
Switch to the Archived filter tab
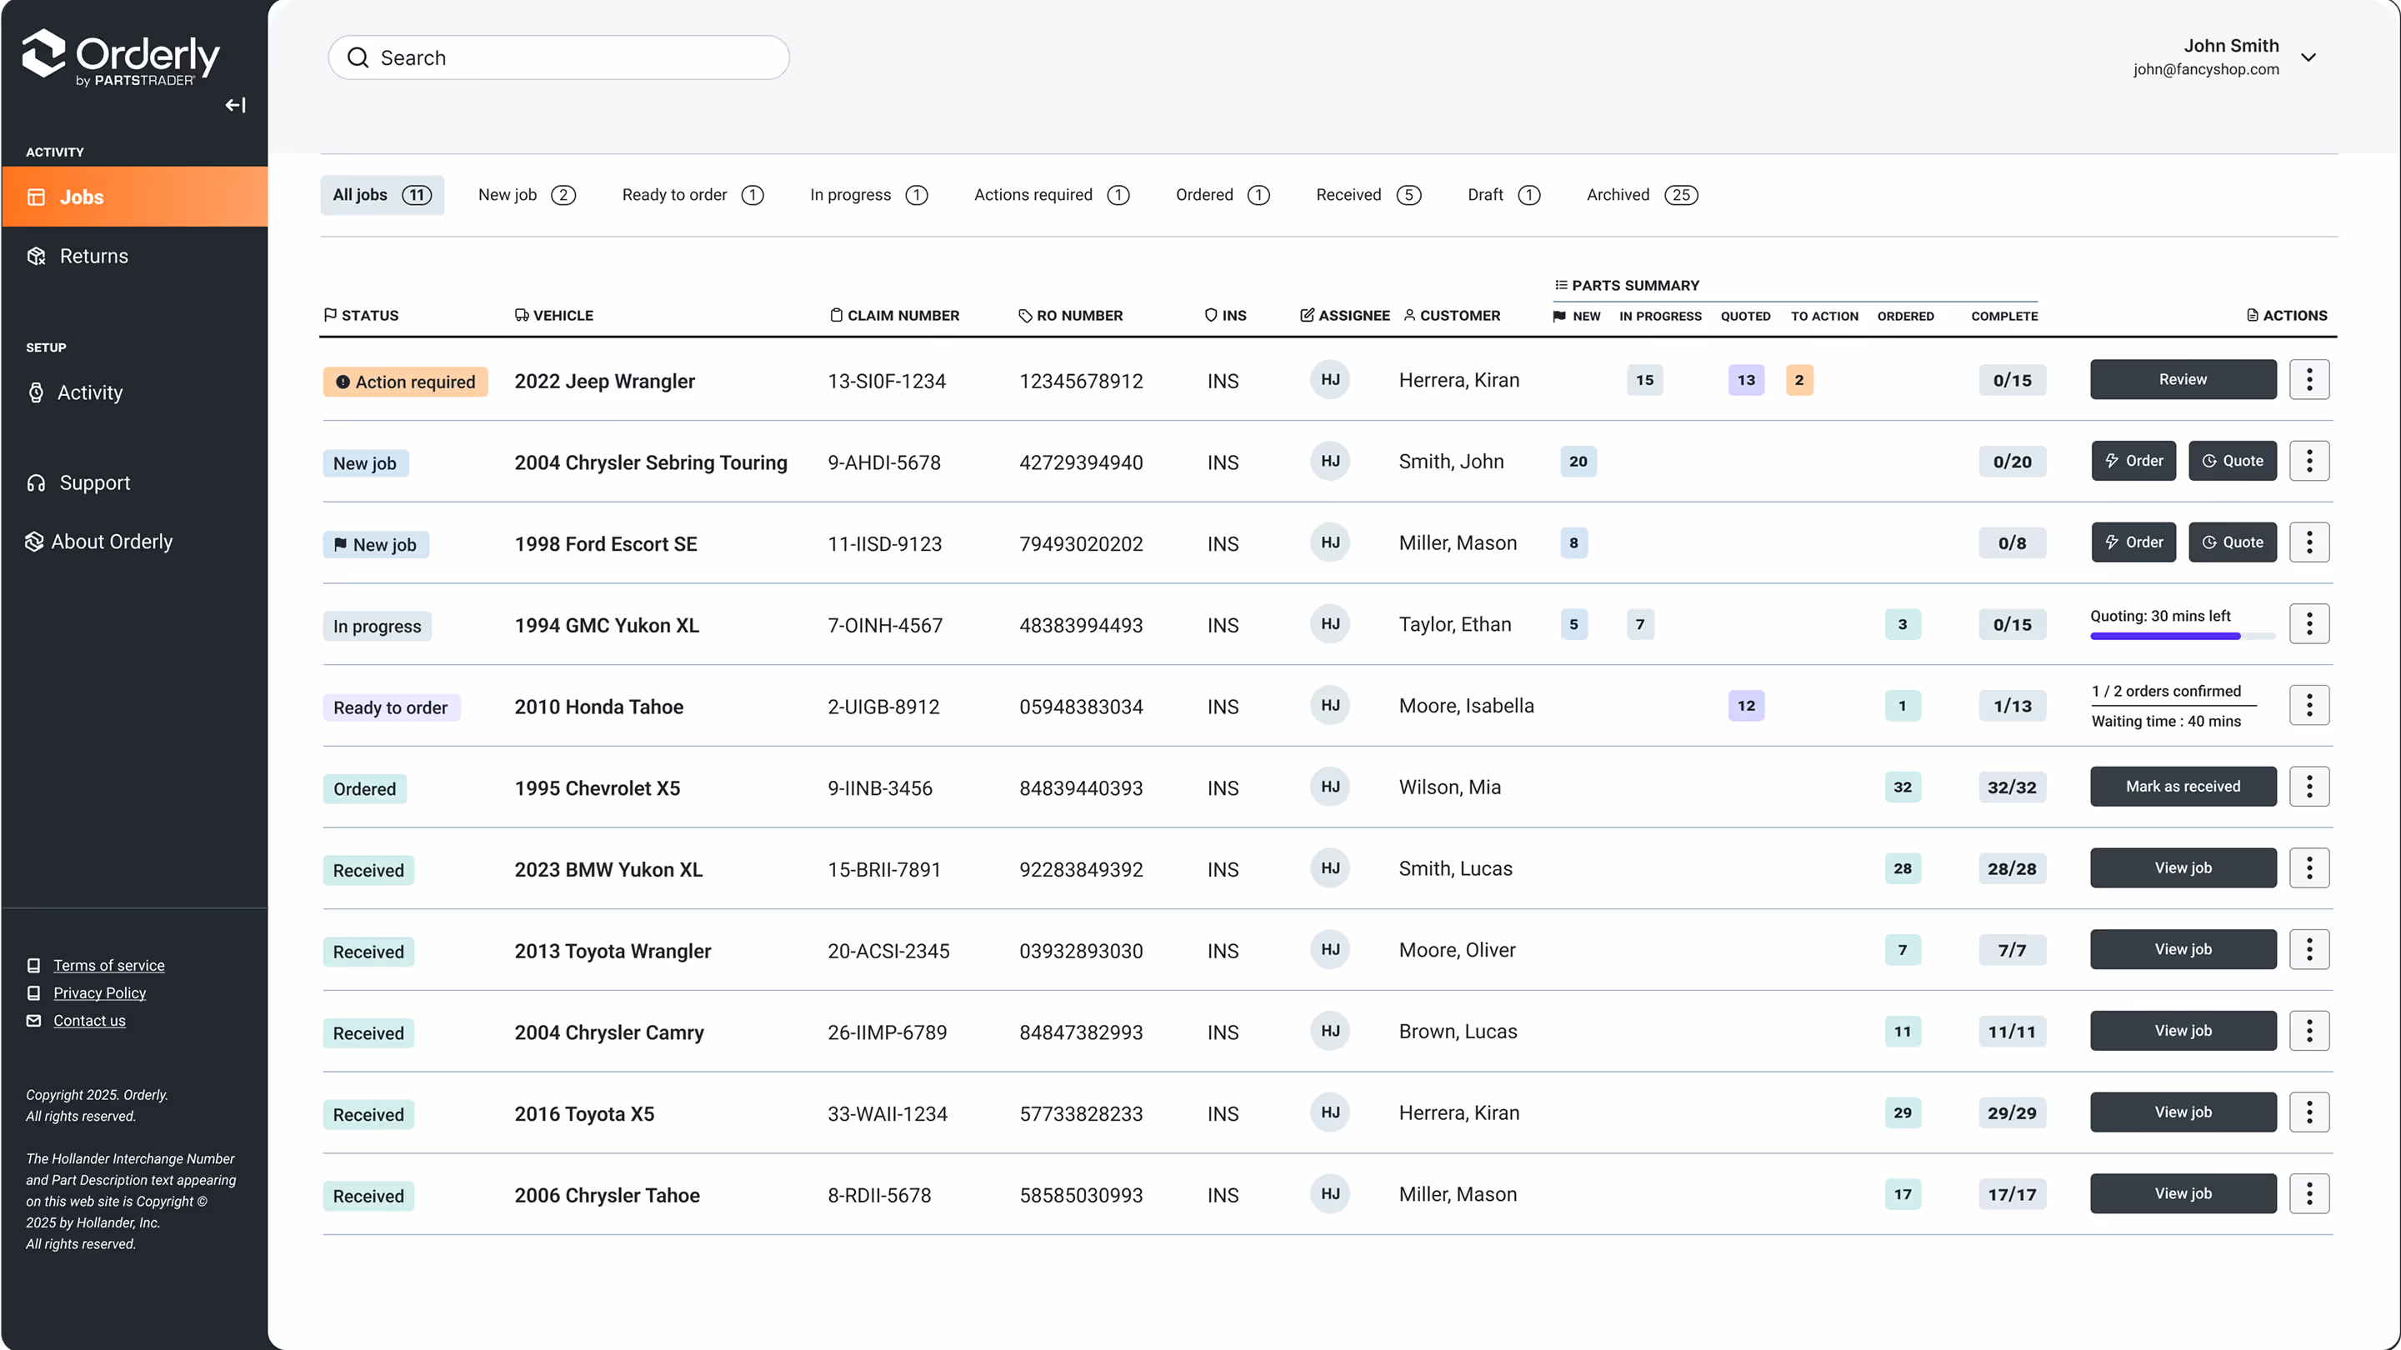pyautogui.click(x=1642, y=195)
